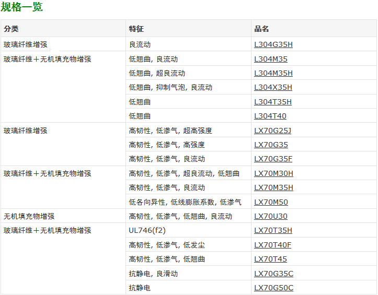This screenshot has height=295, width=378.
Task: Click the L304M35 product link
Action: (270, 59)
